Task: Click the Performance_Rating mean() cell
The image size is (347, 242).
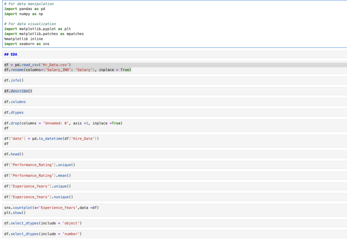Action: coord(38,176)
